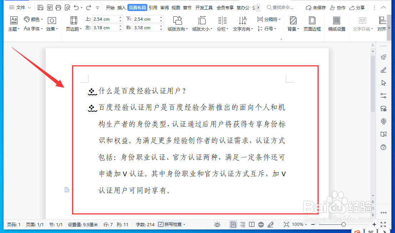This screenshot has height=233, width=395.
Task: Open the References (引用) tab
Action: tap(153, 7)
